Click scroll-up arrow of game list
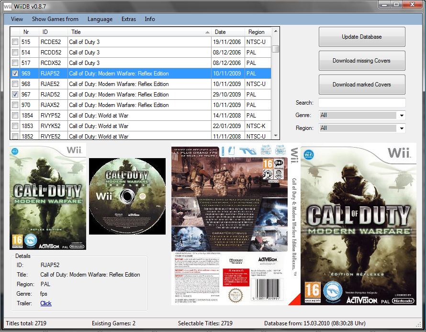This screenshot has width=426, height=332. click(276, 31)
